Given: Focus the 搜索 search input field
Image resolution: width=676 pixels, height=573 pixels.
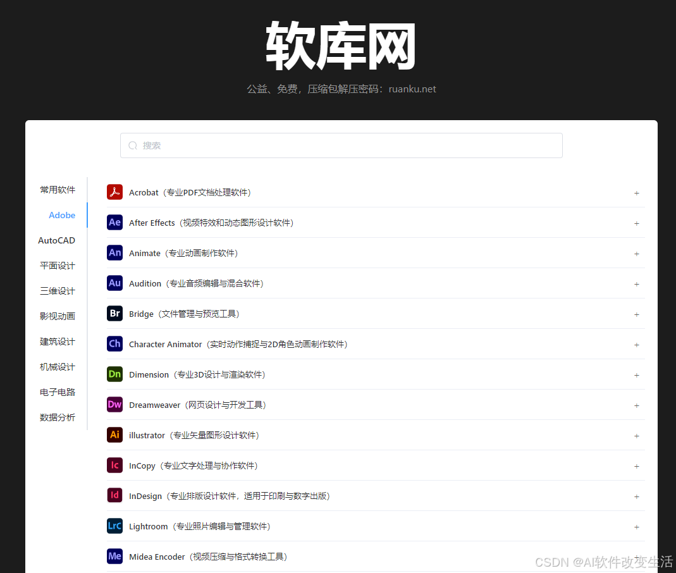Looking at the screenshot, I should coord(341,145).
